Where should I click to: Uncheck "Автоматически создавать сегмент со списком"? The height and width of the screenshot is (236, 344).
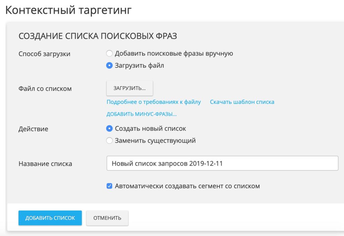point(110,186)
